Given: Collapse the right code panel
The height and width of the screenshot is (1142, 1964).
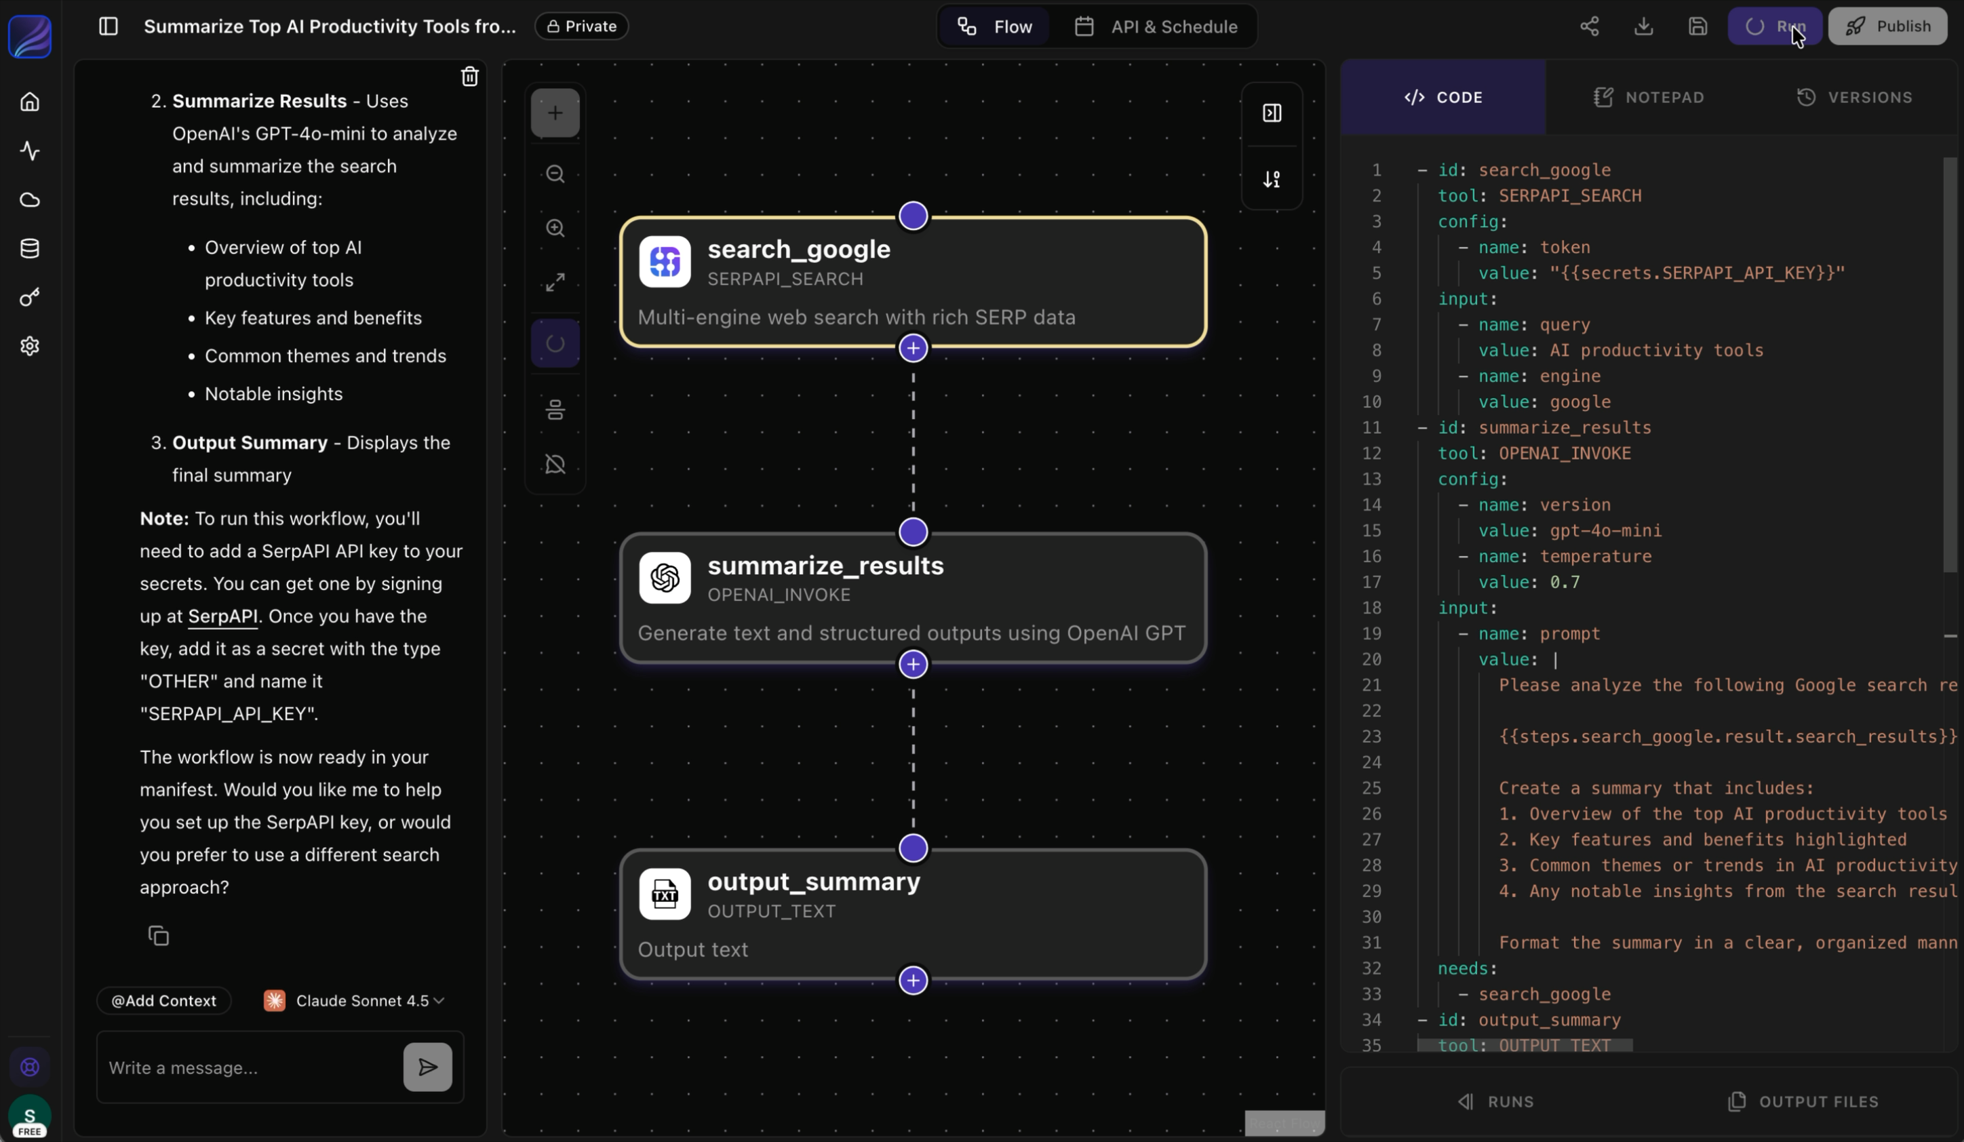Looking at the screenshot, I should [x=1271, y=113].
